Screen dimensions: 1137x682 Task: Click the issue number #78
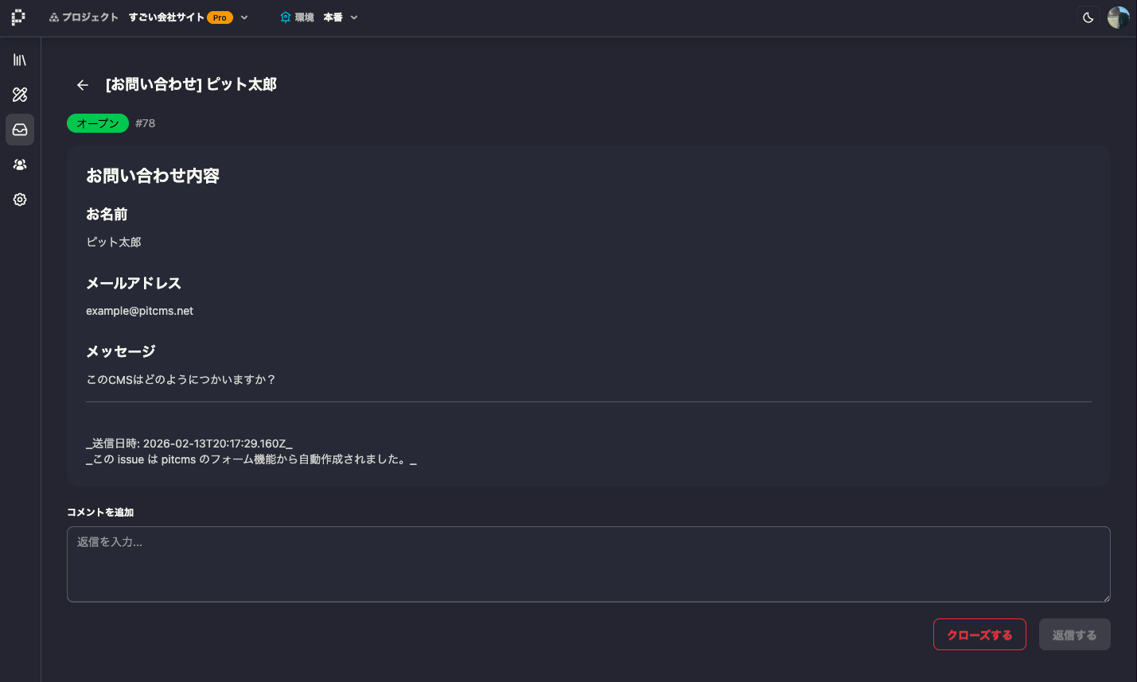click(146, 123)
